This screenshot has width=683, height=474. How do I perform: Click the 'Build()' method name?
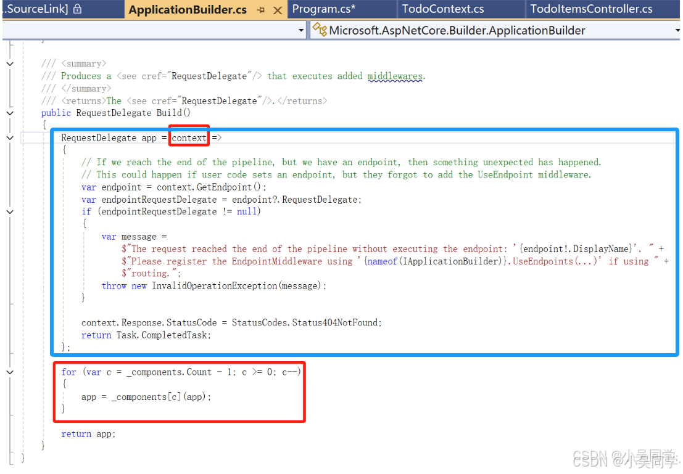[x=173, y=113]
